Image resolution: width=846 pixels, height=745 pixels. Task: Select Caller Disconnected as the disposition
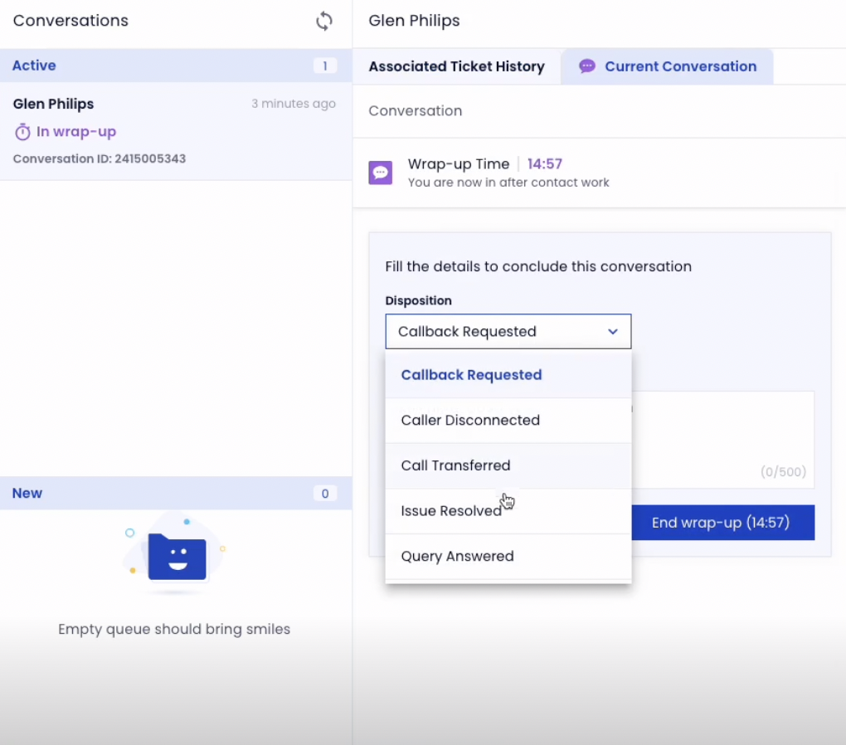point(470,420)
